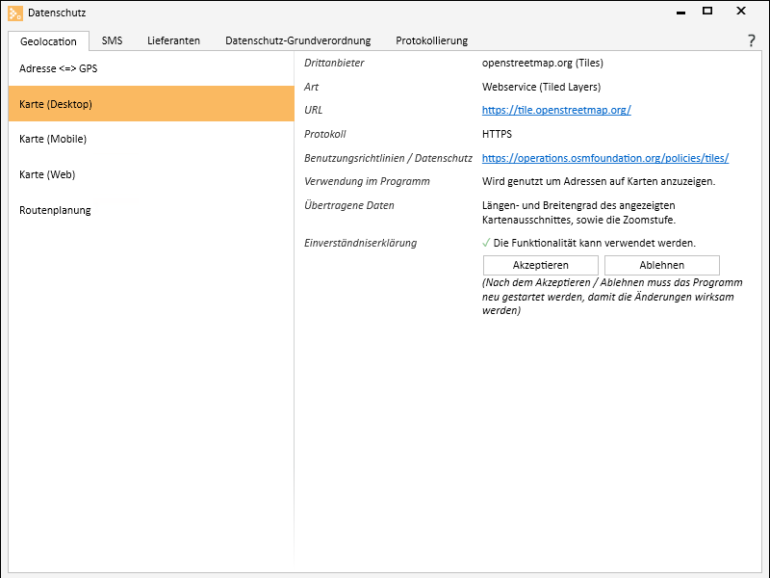This screenshot has width=770, height=578.
Task: Open the Lieferanten tab
Action: (174, 40)
